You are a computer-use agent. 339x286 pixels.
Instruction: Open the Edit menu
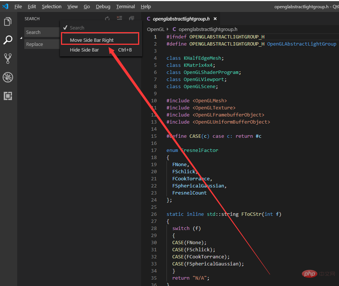tap(32, 7)
